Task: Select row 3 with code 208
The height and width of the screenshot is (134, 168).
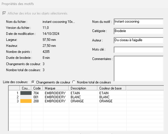Action: click(x=37, y=101)
